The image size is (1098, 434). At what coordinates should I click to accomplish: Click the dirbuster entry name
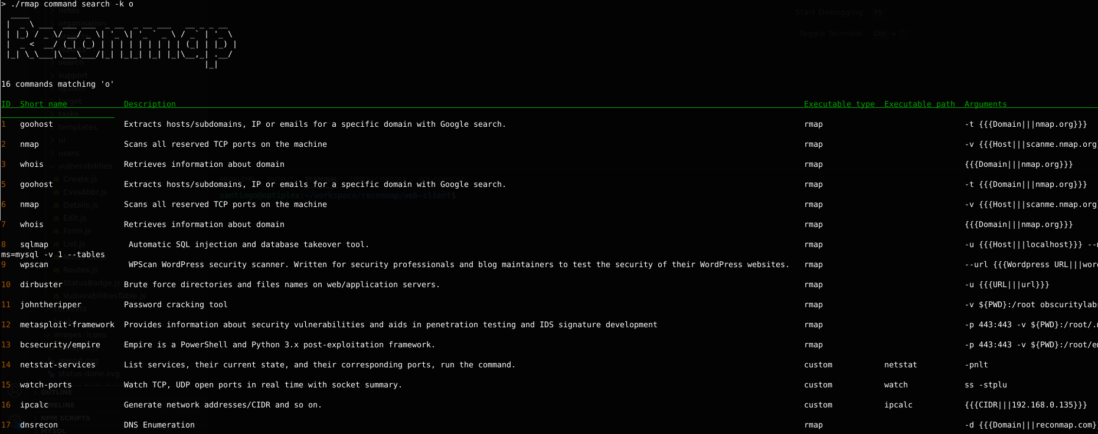[x=41, y=285]
